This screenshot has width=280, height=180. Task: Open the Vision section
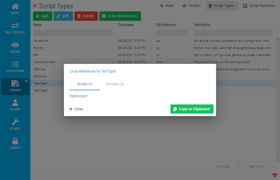(x=15, y=47)
